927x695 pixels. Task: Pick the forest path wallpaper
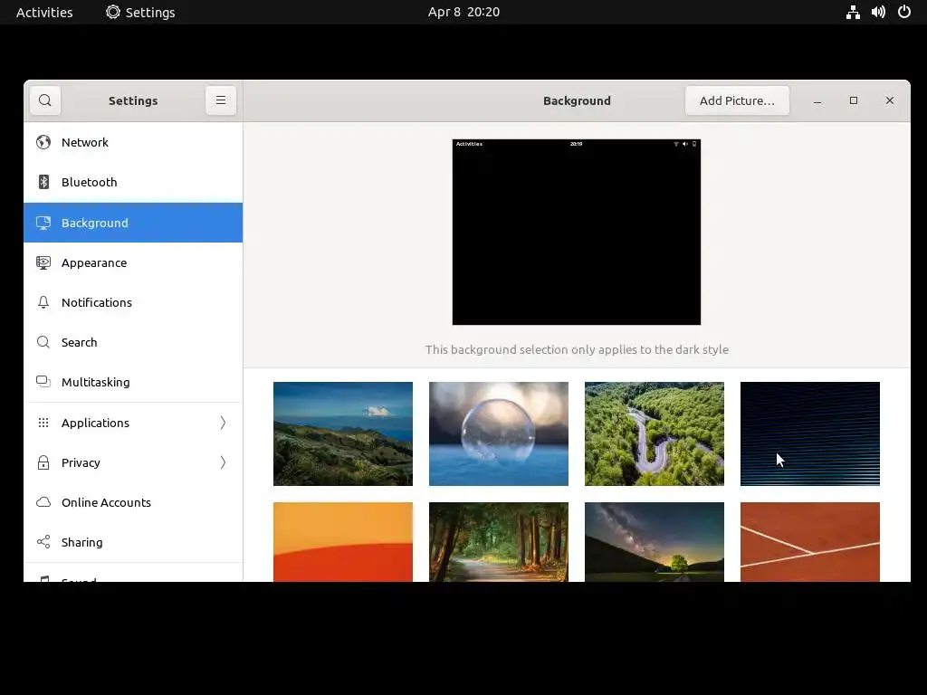point(499,542)
